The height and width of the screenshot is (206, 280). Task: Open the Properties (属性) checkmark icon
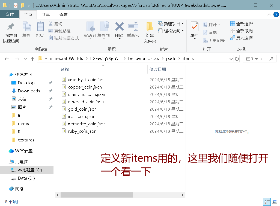pyautogui.click(x=195, y=27)
